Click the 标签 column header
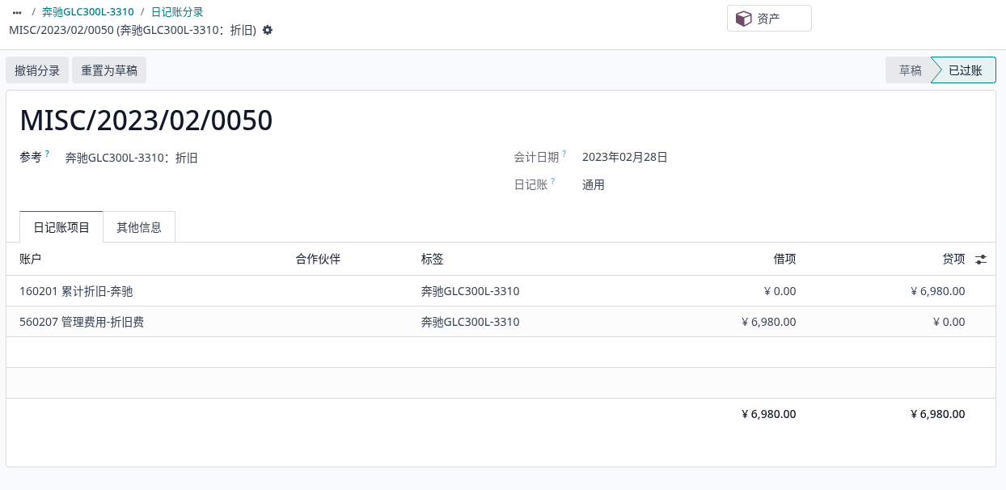Screen dimensions: 1006x490 (433, 259)
